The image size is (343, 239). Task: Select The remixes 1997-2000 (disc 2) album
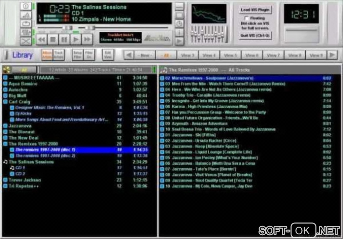pyautogui.click(x=79, y=156)
